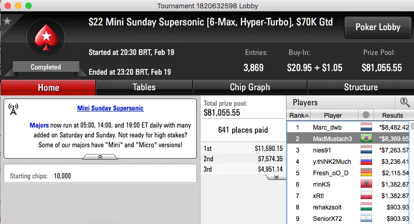The height and width of the screenshot is (224, 414).
Task: Sort players by country globe column
Action: (367, 115)
